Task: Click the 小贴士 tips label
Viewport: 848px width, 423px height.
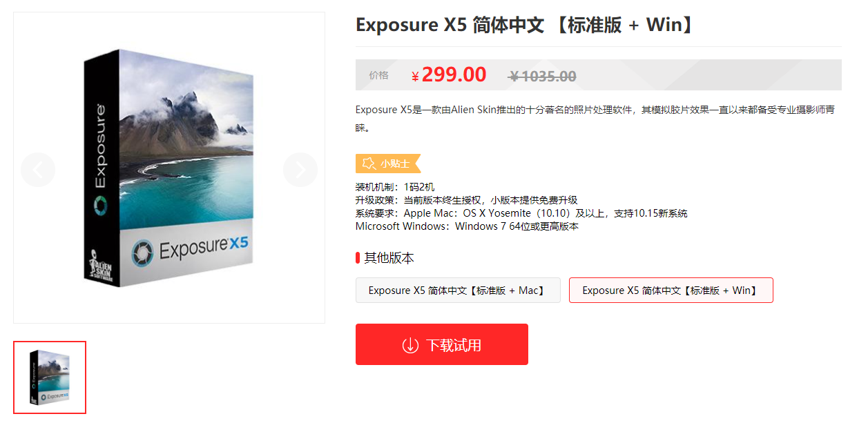Action: [x=394, y=164]
